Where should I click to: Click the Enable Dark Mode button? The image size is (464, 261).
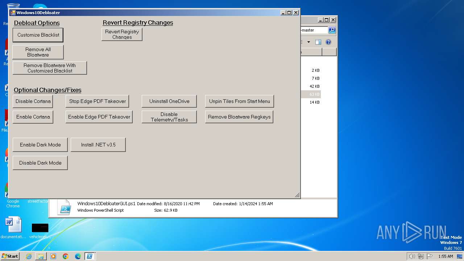point(40,145)
